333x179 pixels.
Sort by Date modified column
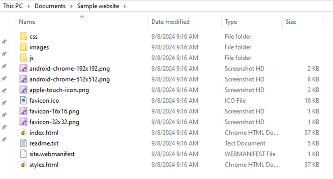tap(170, 22)
